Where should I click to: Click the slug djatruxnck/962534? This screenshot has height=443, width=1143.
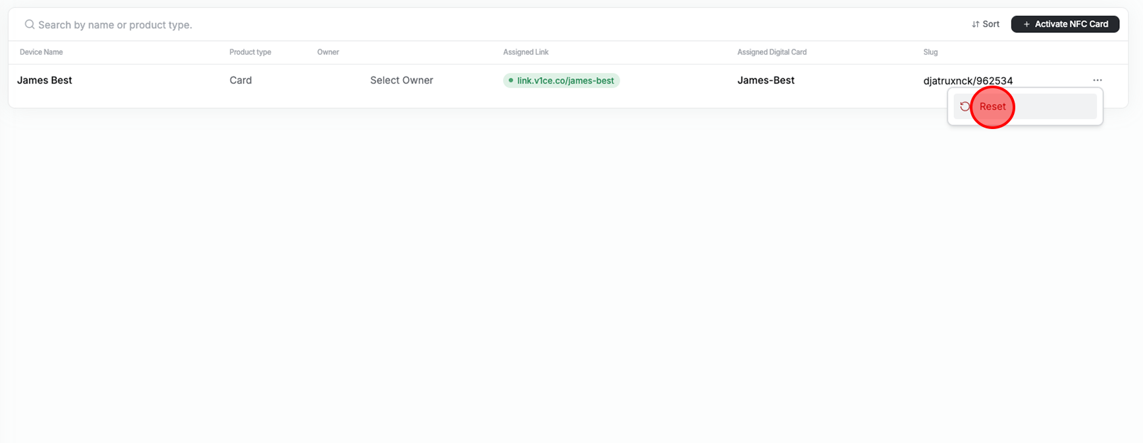(968, 81)
